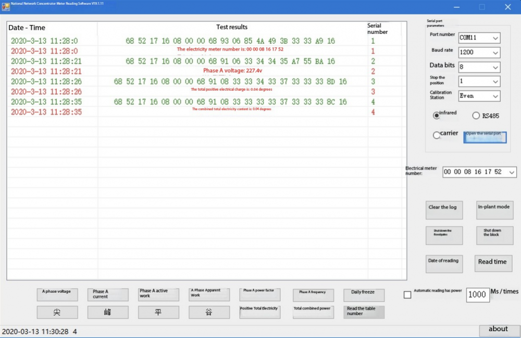Click the Serial number column header
Image resolution: width=521 pixels, height=338 pixels.
377,29
